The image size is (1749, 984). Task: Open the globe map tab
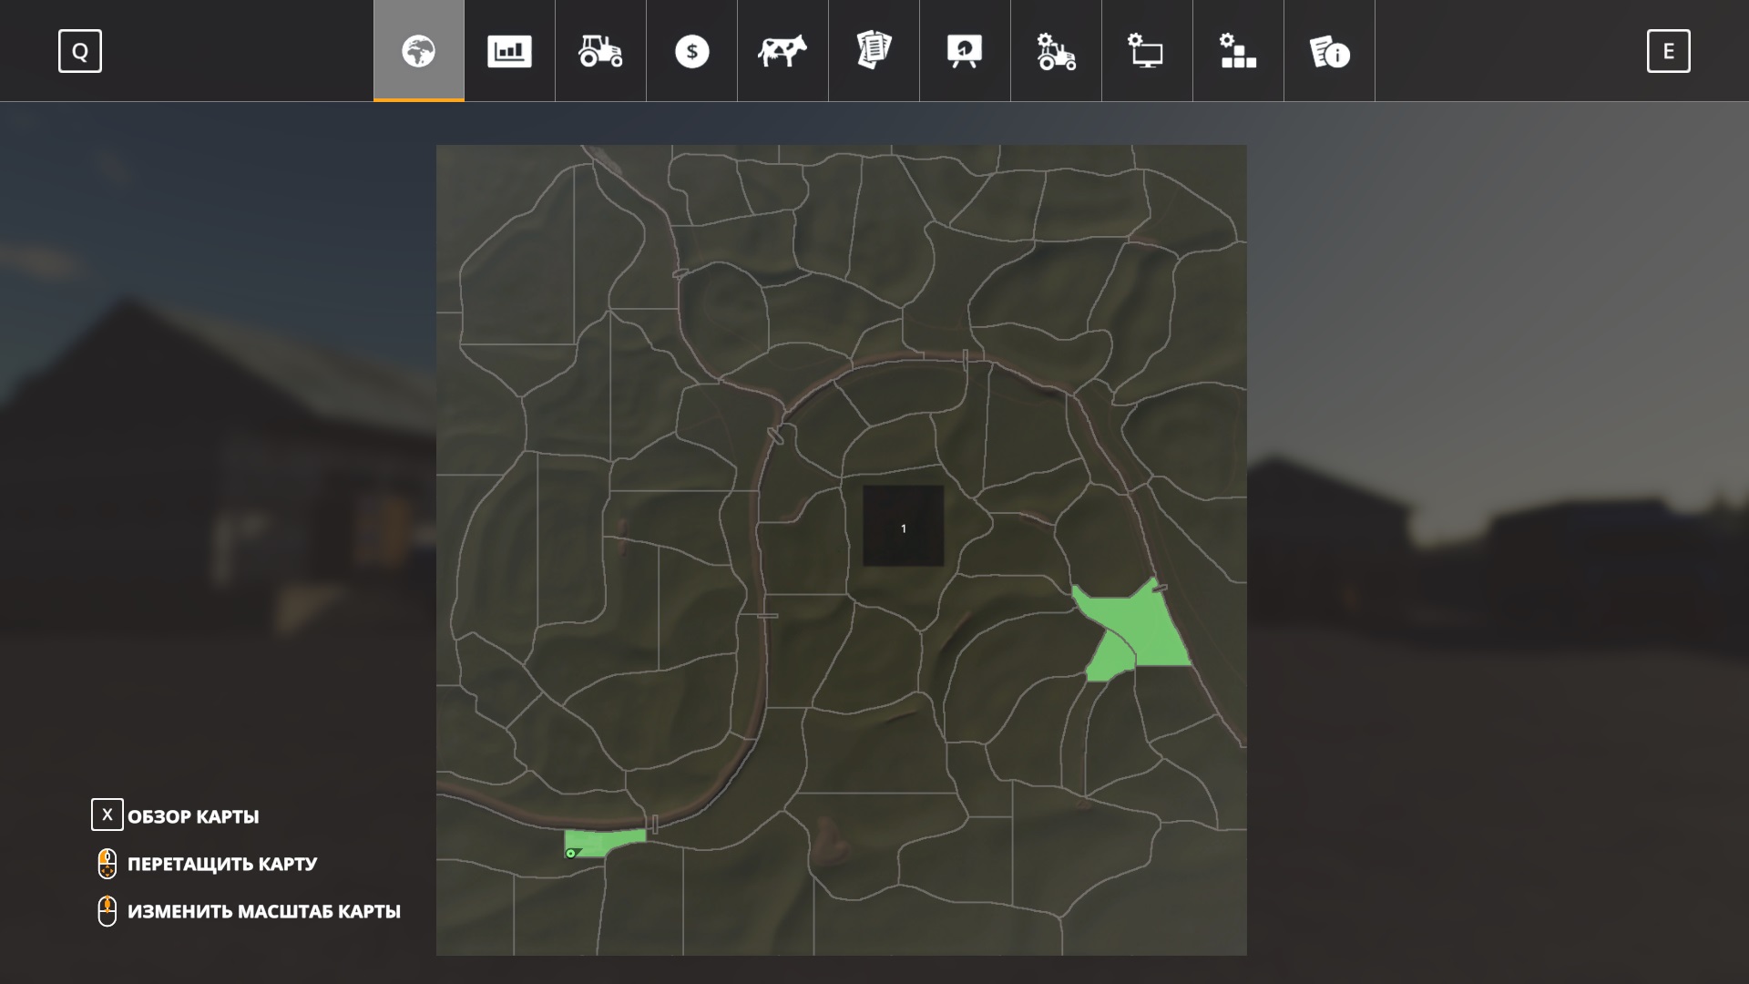(419, 51)
